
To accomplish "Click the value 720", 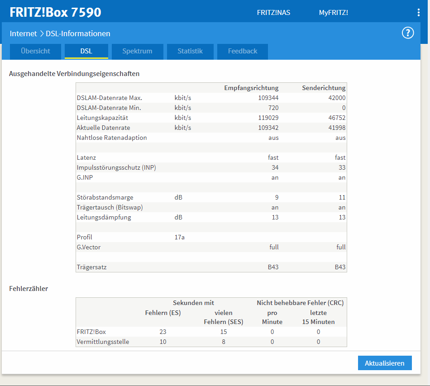I will [273, 108].
